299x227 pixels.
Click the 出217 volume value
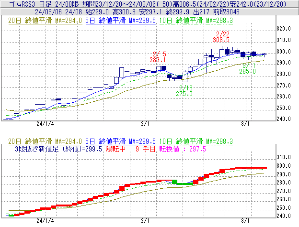201,12
